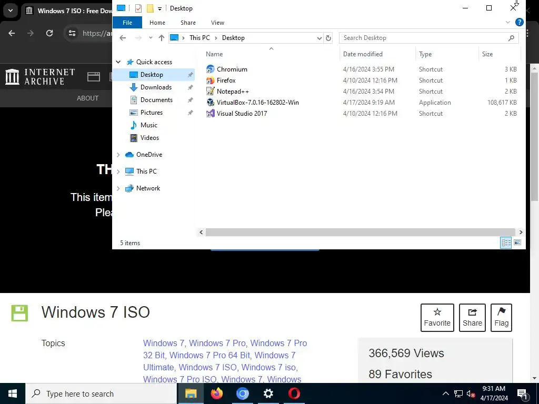This screenshot has height=404, width=539.
Task: Open the File menu tab
Action: (127, 23)
